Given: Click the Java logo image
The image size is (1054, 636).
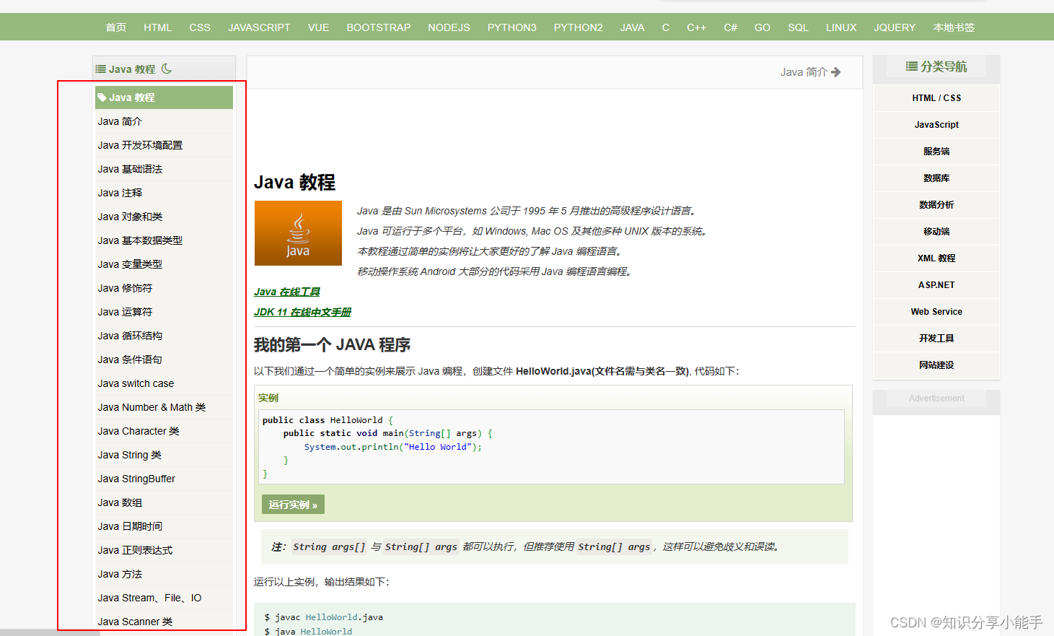Looking at the screenshot, I should [298, 233].
